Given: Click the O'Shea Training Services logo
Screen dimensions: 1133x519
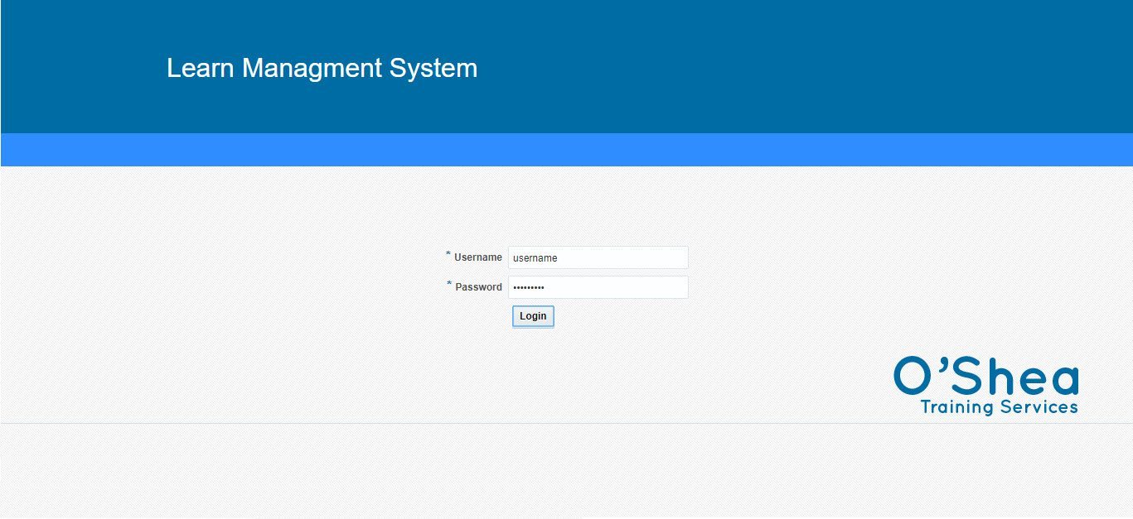Looking at the screenshot, I should point(986,386).
